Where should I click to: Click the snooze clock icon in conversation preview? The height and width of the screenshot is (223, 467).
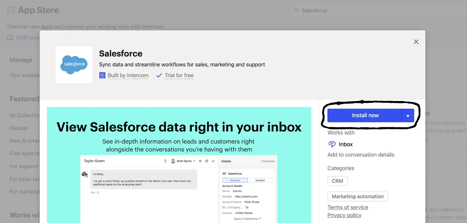(x=207, y=161)
